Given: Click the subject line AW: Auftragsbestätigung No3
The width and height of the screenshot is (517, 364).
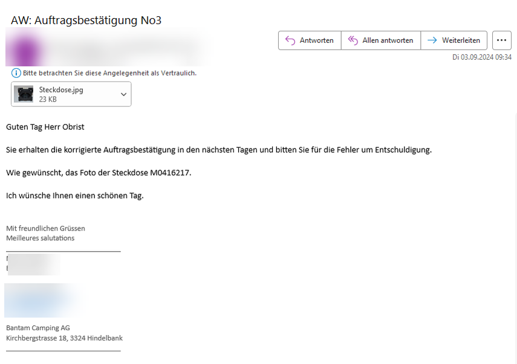Looking at the screenshot, I should pyautogui.click(x=86, y=20).
